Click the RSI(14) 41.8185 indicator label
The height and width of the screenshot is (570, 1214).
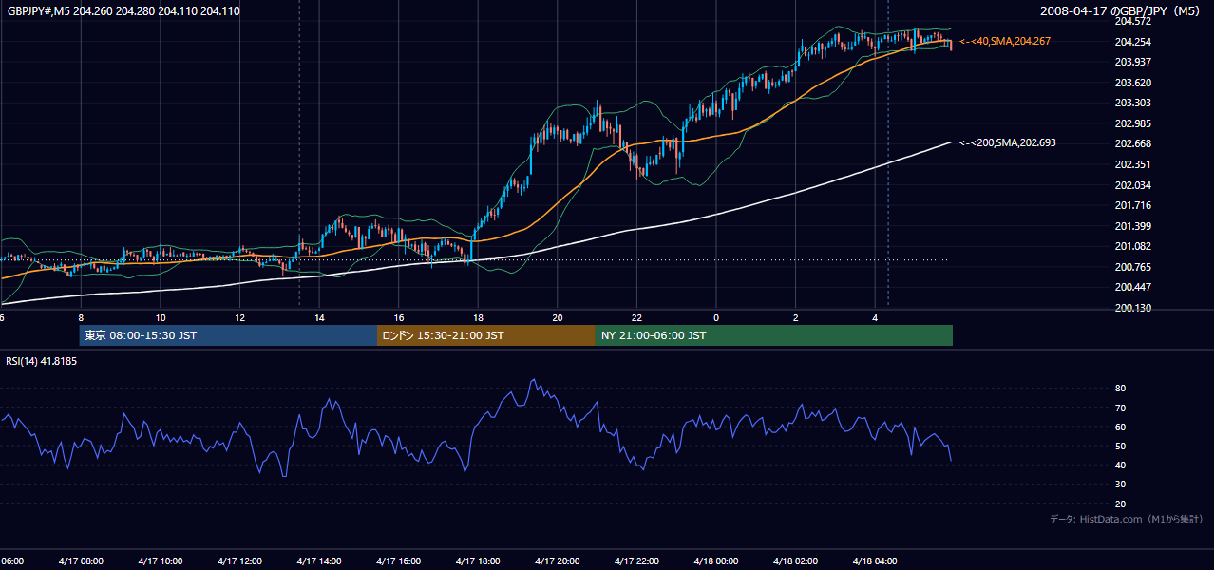(x=42, y=361)
